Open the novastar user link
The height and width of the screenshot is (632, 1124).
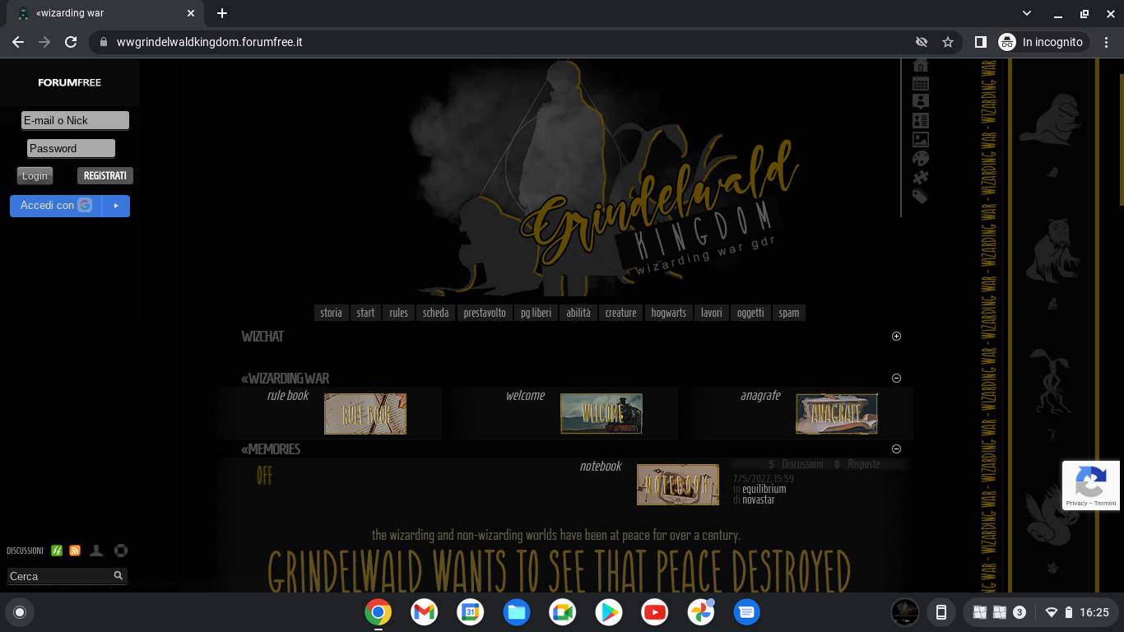click(759, 500)
